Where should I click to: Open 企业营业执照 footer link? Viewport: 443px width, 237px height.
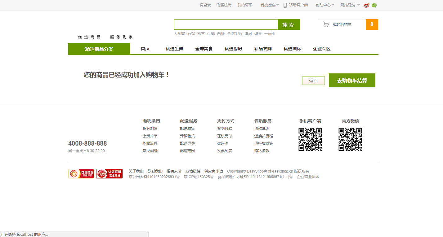[308, 177]
